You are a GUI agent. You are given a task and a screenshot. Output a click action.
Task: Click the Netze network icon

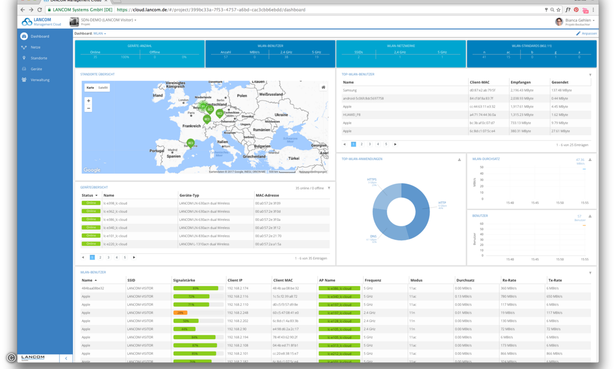pos(24,47)
